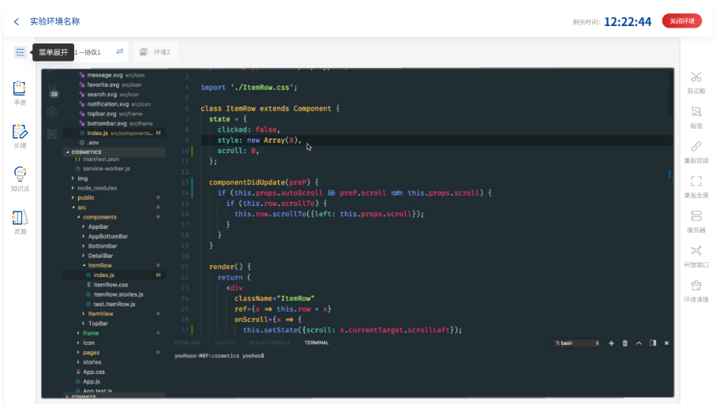Screen dimensions: 716x404
Task: Select the TERMINAL panel tab
Action: (317, 342)
